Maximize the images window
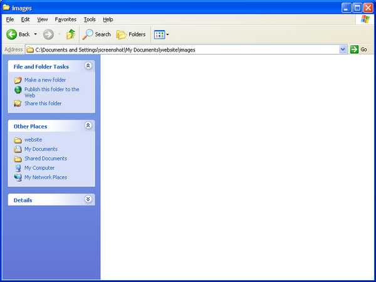 click(x=357, y=8)
